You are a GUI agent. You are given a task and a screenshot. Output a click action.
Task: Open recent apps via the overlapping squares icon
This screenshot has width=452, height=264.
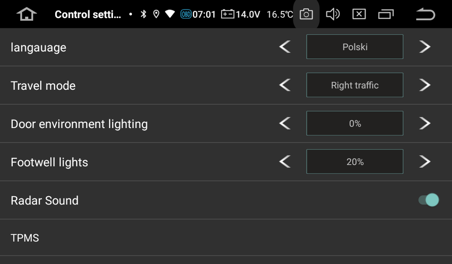386,14
